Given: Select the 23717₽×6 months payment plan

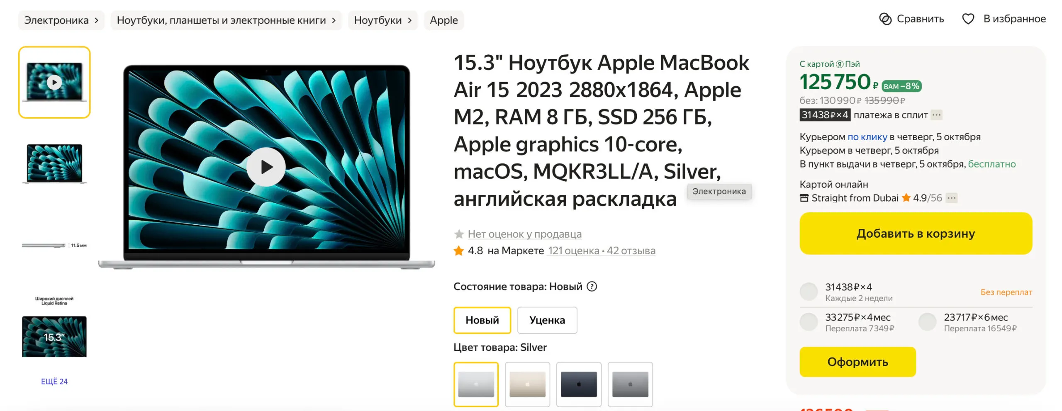Looking at the screenshot, I should 927,322.
